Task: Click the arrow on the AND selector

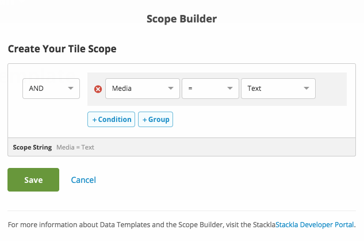Action: pyautogui.click(x=71, y=88)
